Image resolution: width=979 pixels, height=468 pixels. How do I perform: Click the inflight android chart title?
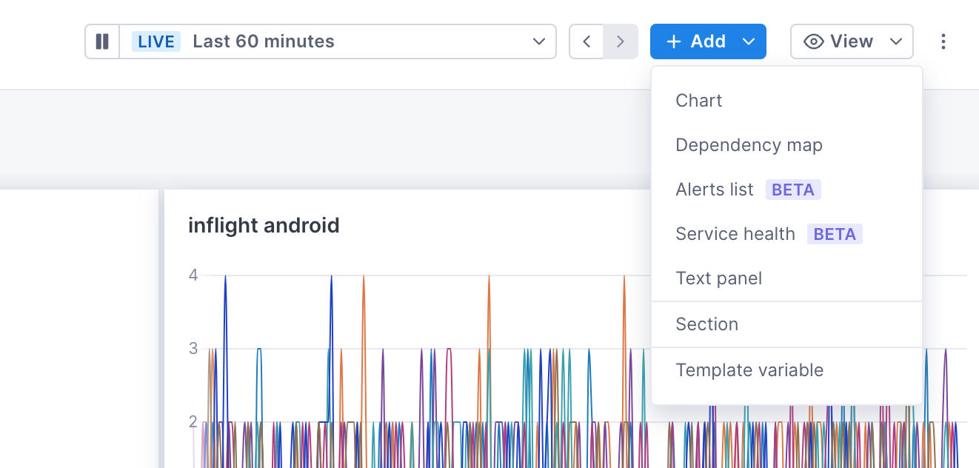[x=264, y=225]
